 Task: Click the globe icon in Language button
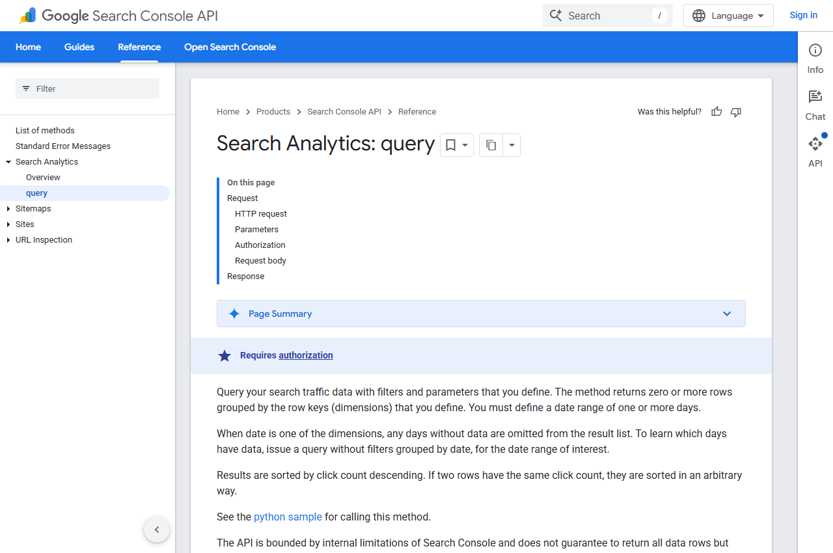point(699,16)
